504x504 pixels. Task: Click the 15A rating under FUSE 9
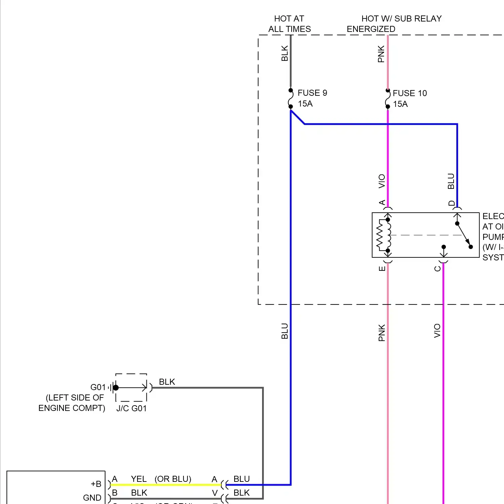(x=305, y=103)
